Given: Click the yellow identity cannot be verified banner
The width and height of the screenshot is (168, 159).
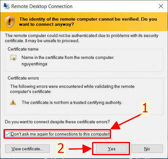Looking at the screenshot, I should click(x=84, y=22).
